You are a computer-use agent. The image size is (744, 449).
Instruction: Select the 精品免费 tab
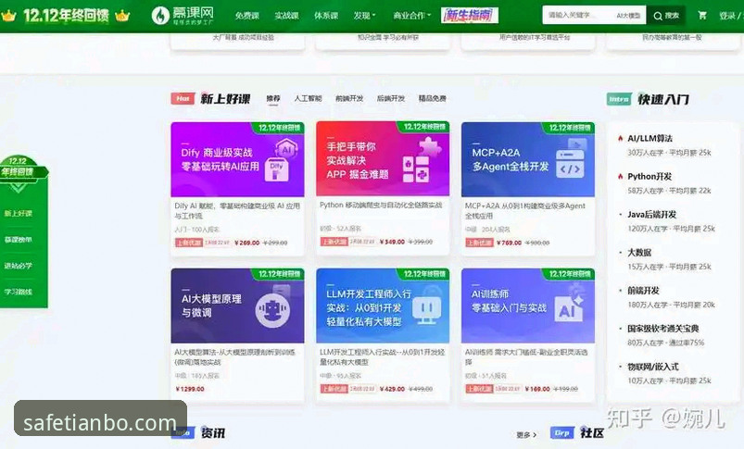(433, 99)
